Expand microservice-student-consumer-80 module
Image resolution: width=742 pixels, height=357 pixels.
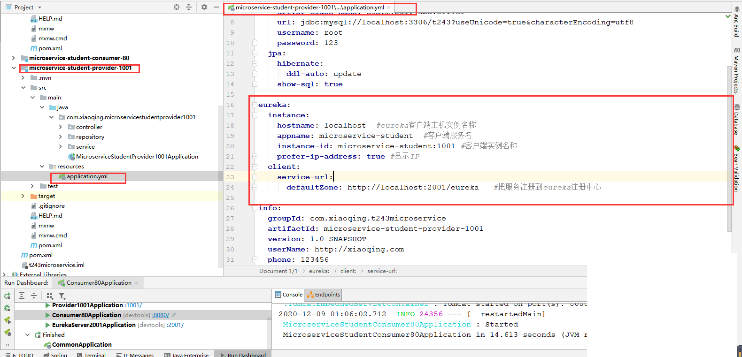[14, 58]
